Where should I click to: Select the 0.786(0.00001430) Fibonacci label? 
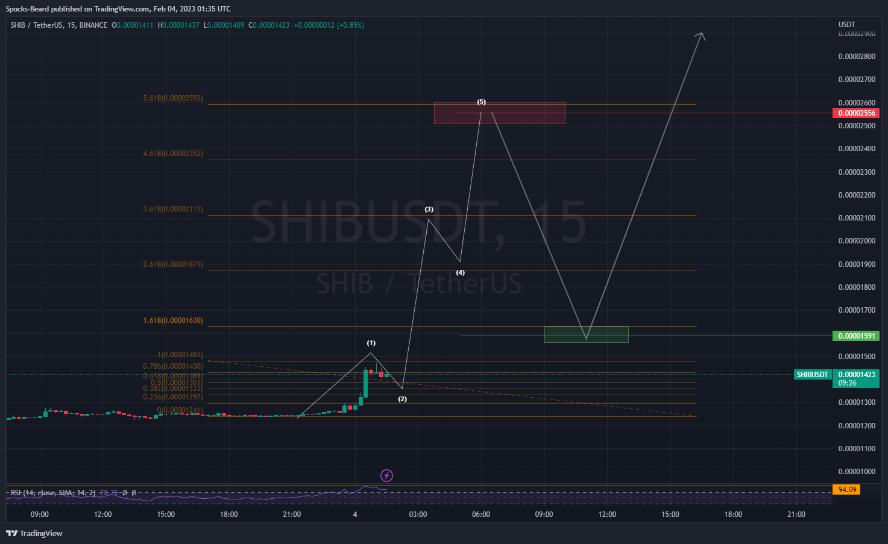(x=173, y=366)
